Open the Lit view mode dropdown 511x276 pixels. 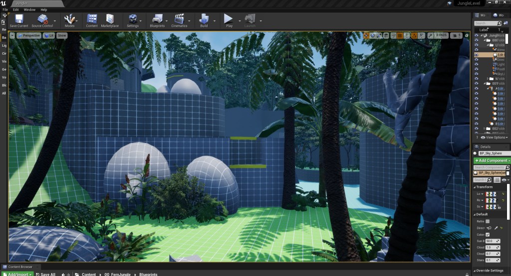49,35
